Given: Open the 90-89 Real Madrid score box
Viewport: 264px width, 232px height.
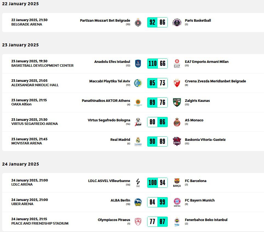Looking at the screenshot, I should (x=157, y=141).
